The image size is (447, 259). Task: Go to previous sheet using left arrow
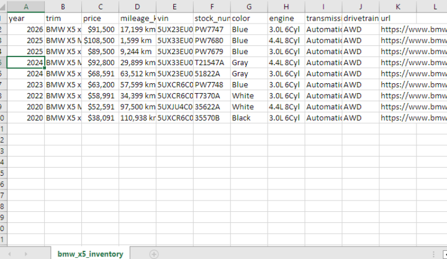click(x=9, y=254)
